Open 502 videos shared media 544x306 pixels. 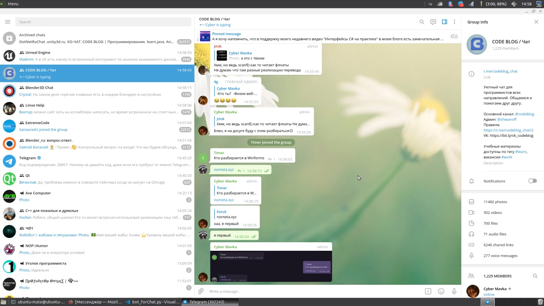coord(503,212)
